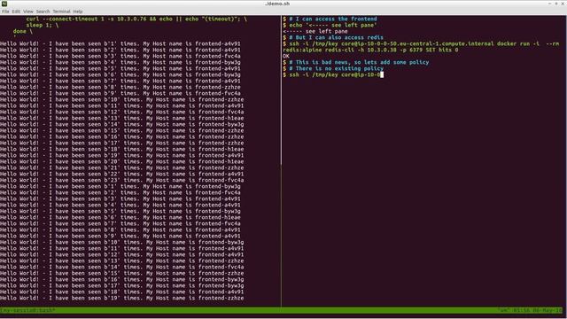Screen dimensions: 567x319
Task: Click the 'done \' line in left pane
Action: (x=23, y=32)
